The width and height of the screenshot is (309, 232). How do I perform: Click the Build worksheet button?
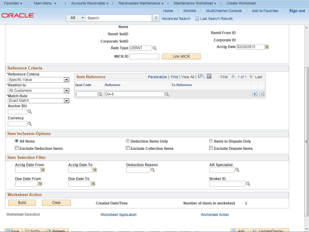(x=22, y=203)
